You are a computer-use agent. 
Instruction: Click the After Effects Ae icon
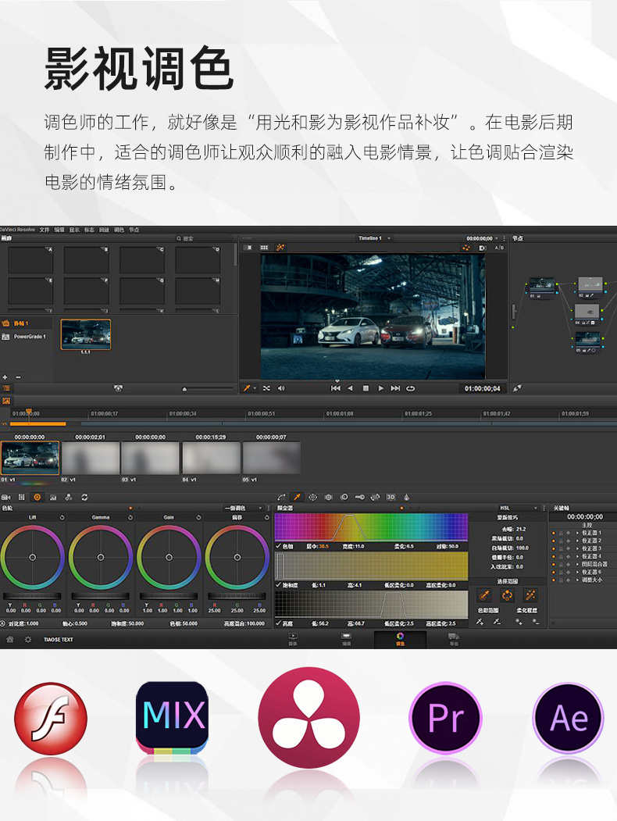coord(569,717)
